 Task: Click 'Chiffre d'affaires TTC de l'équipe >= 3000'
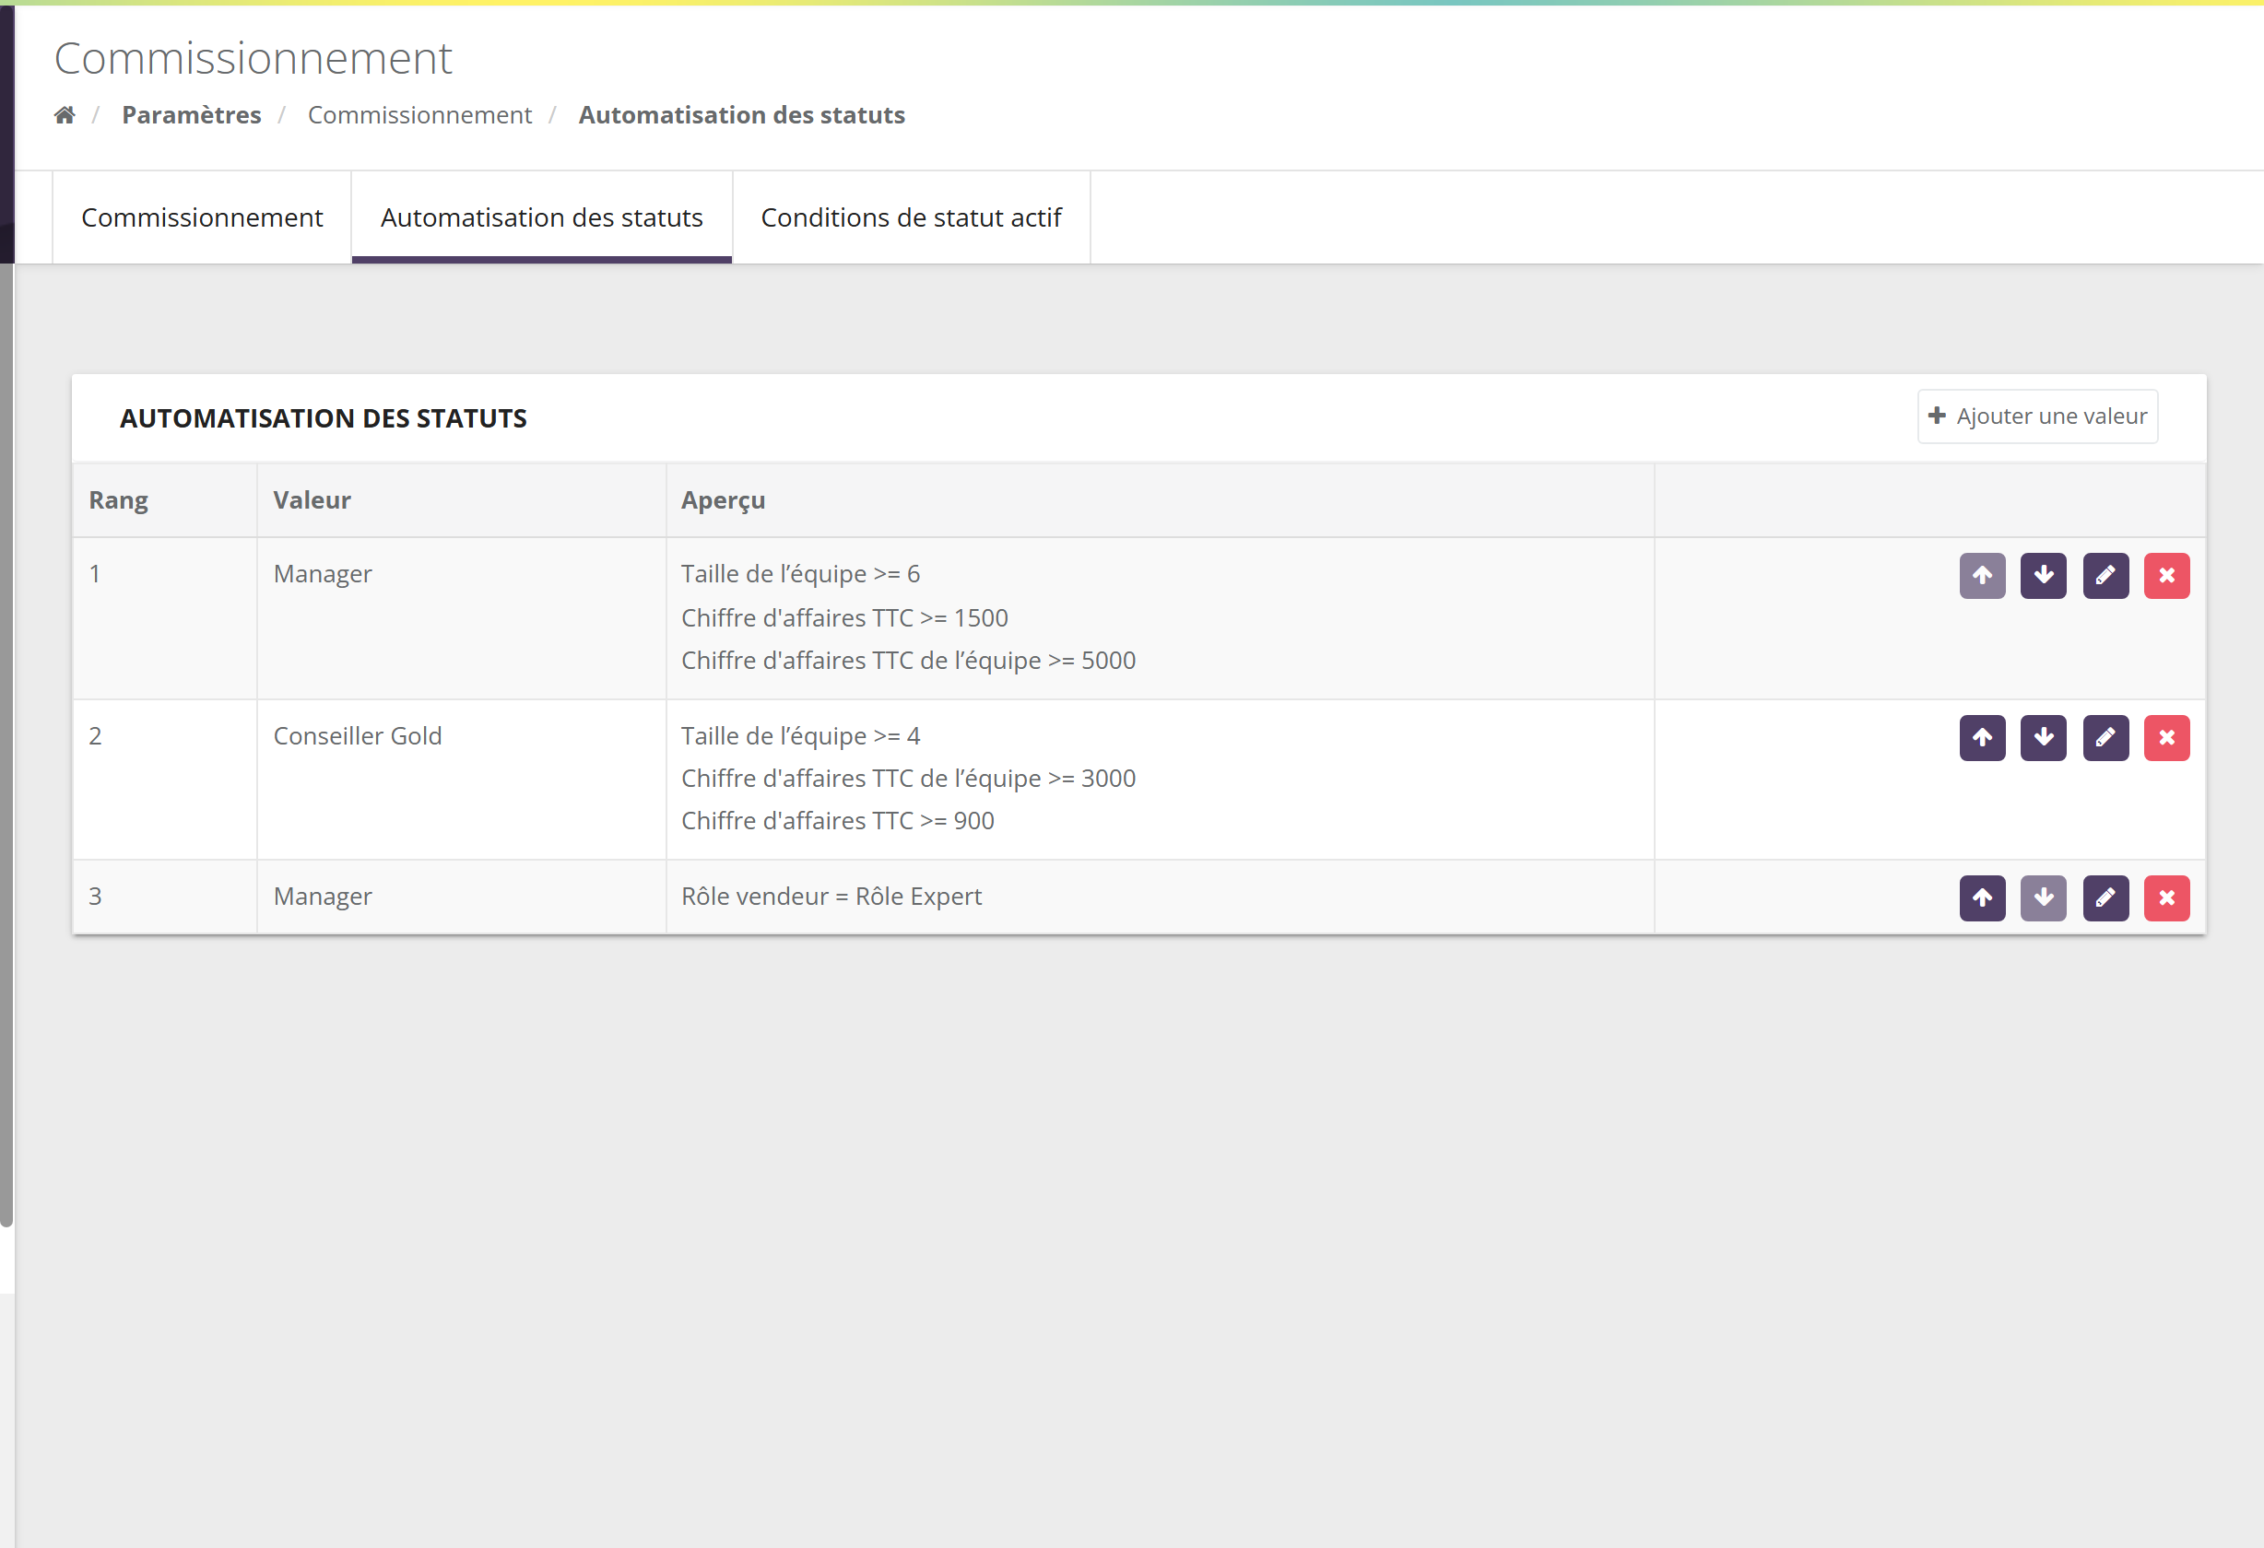[909, 779]
